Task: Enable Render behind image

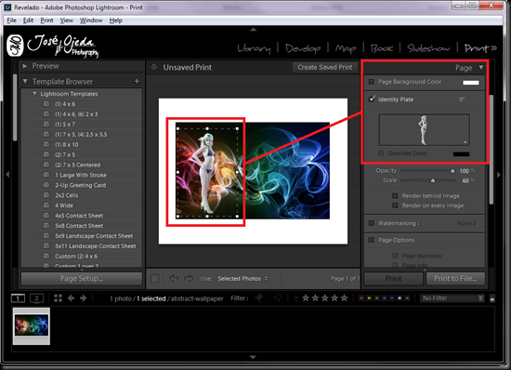Action: tap(395, 195)
